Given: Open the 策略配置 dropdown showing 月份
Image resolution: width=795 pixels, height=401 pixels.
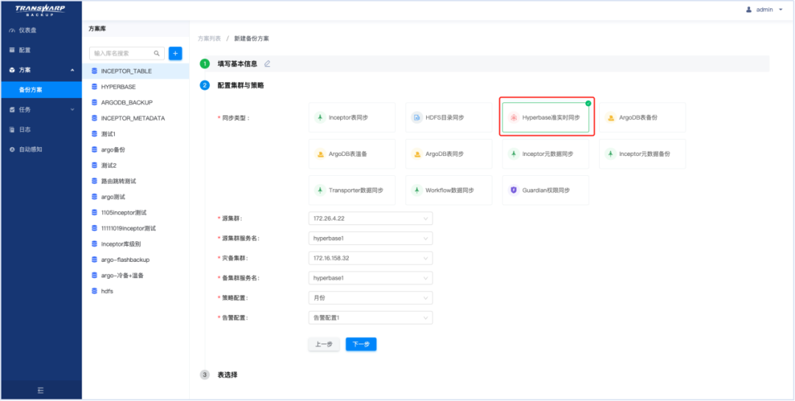Looking at the screenshot, I should point(370,298).
